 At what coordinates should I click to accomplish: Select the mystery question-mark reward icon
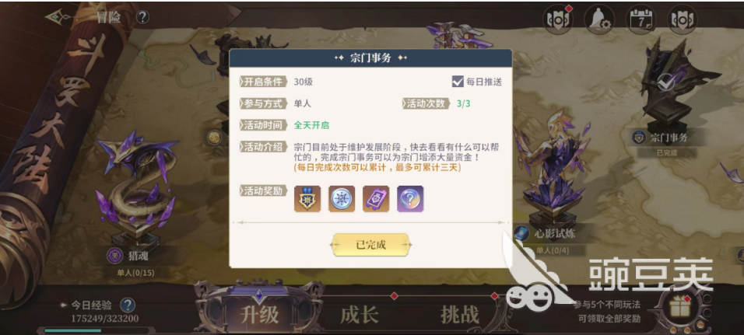click(410, 198)
